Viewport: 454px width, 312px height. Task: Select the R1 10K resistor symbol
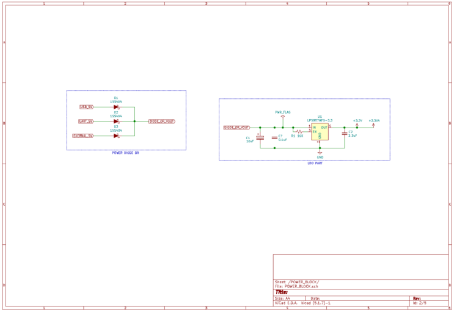(299, 132)
